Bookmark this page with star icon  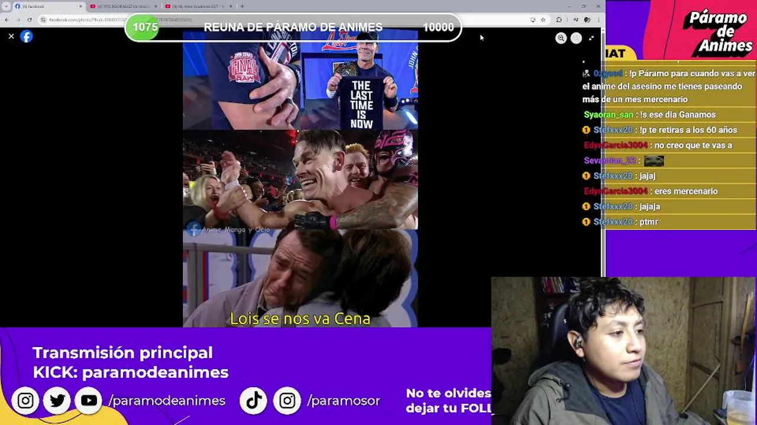(x=543, y=19)
